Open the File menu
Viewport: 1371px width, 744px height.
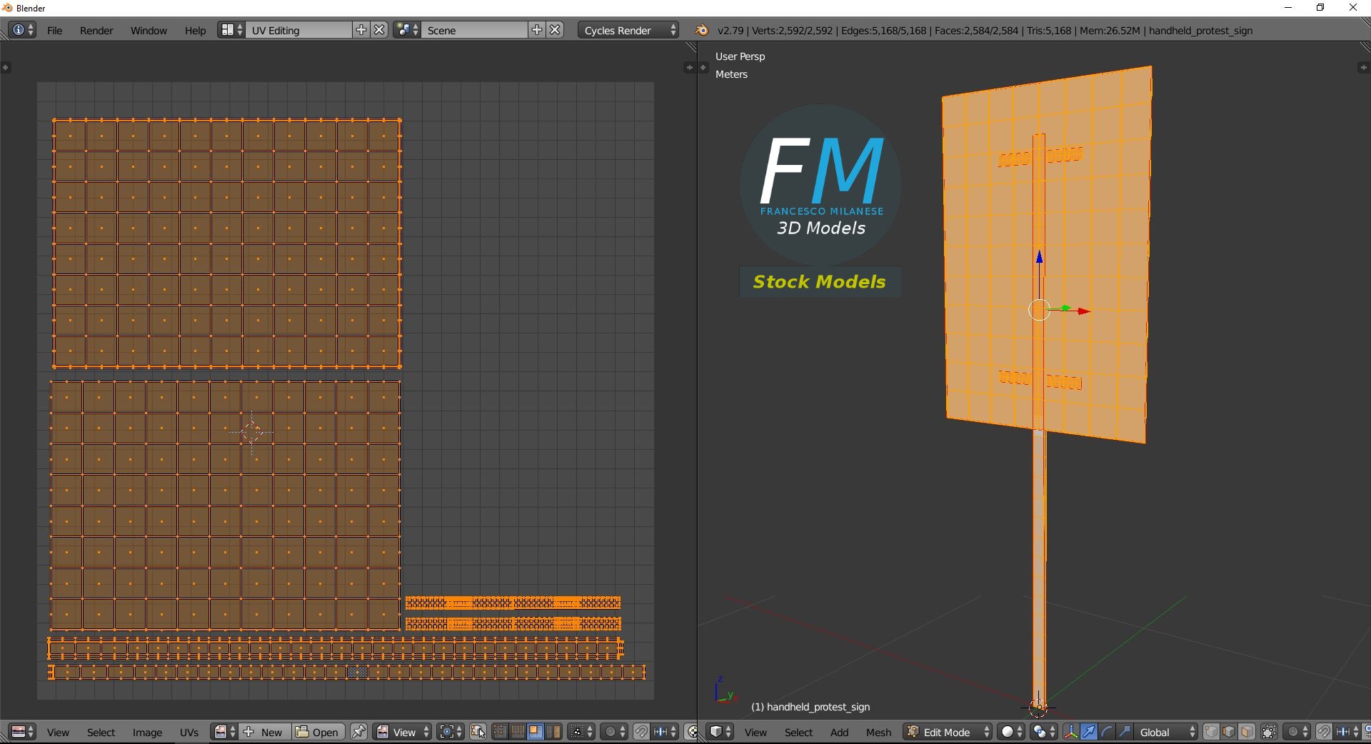[x=54, y=30]
